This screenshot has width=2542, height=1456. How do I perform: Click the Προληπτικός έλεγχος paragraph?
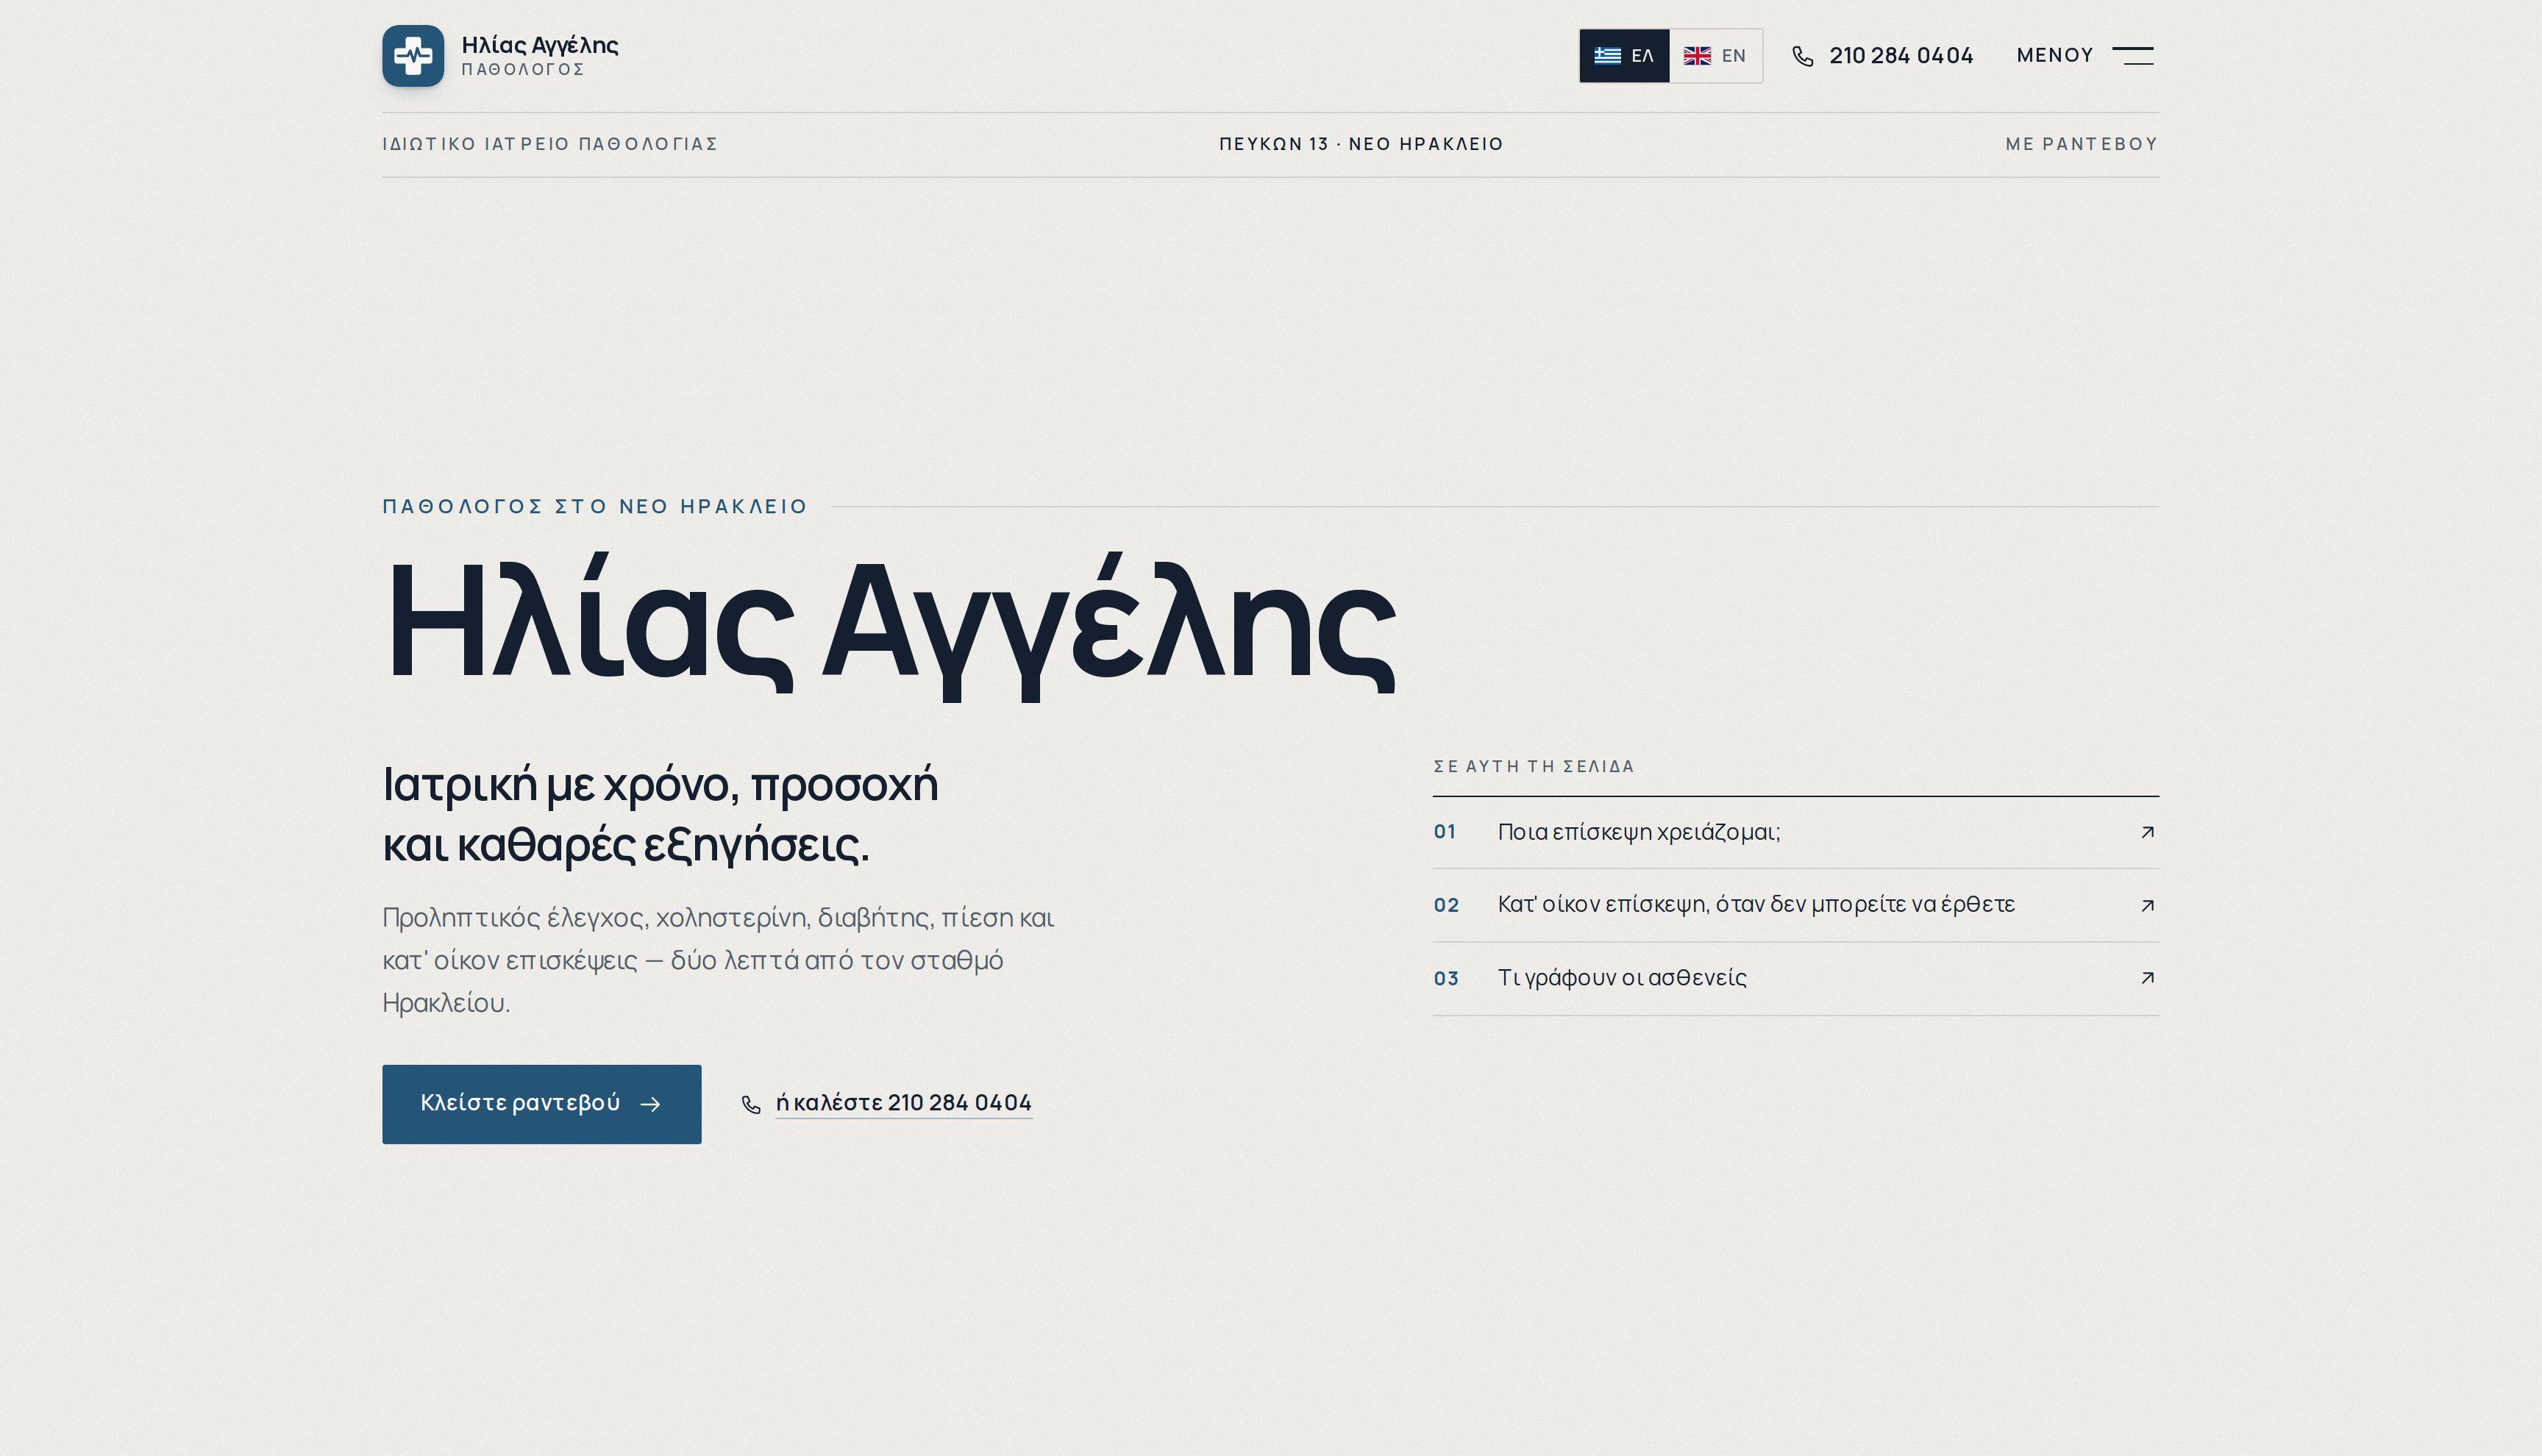click(718, 960)
